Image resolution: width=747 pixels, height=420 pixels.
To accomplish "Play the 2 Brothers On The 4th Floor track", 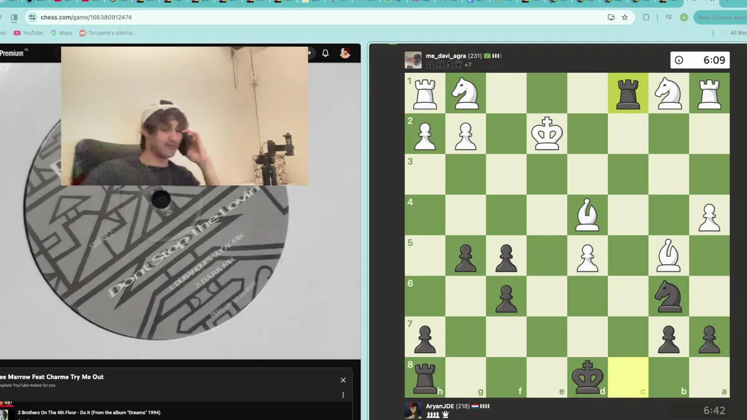I will click(x=88, y=412).
